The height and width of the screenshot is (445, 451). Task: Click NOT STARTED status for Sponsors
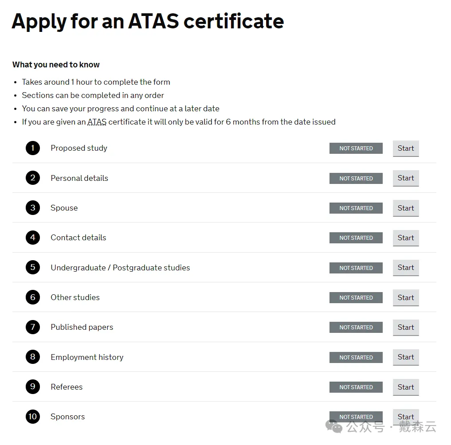point(356,417)
